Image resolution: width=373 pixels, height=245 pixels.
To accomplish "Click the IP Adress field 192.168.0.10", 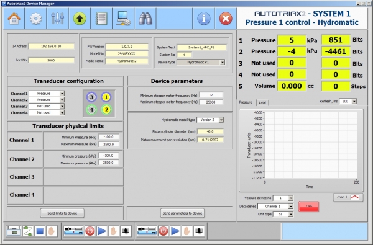I will click(x=52, y=47).
